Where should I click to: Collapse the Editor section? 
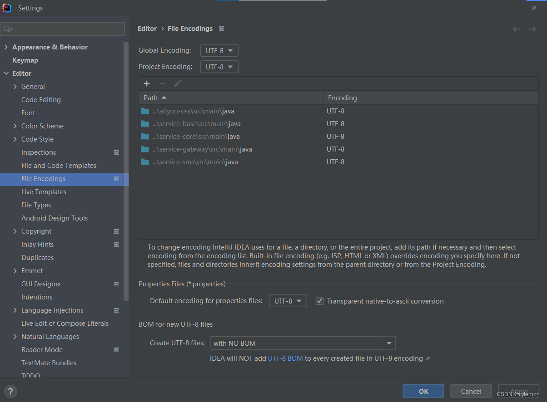click(x=6, y=74)
